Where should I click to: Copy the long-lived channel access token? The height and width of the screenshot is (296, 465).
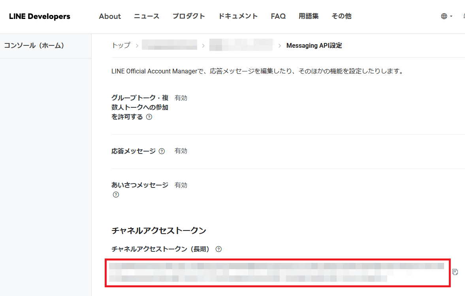[455, 272]
